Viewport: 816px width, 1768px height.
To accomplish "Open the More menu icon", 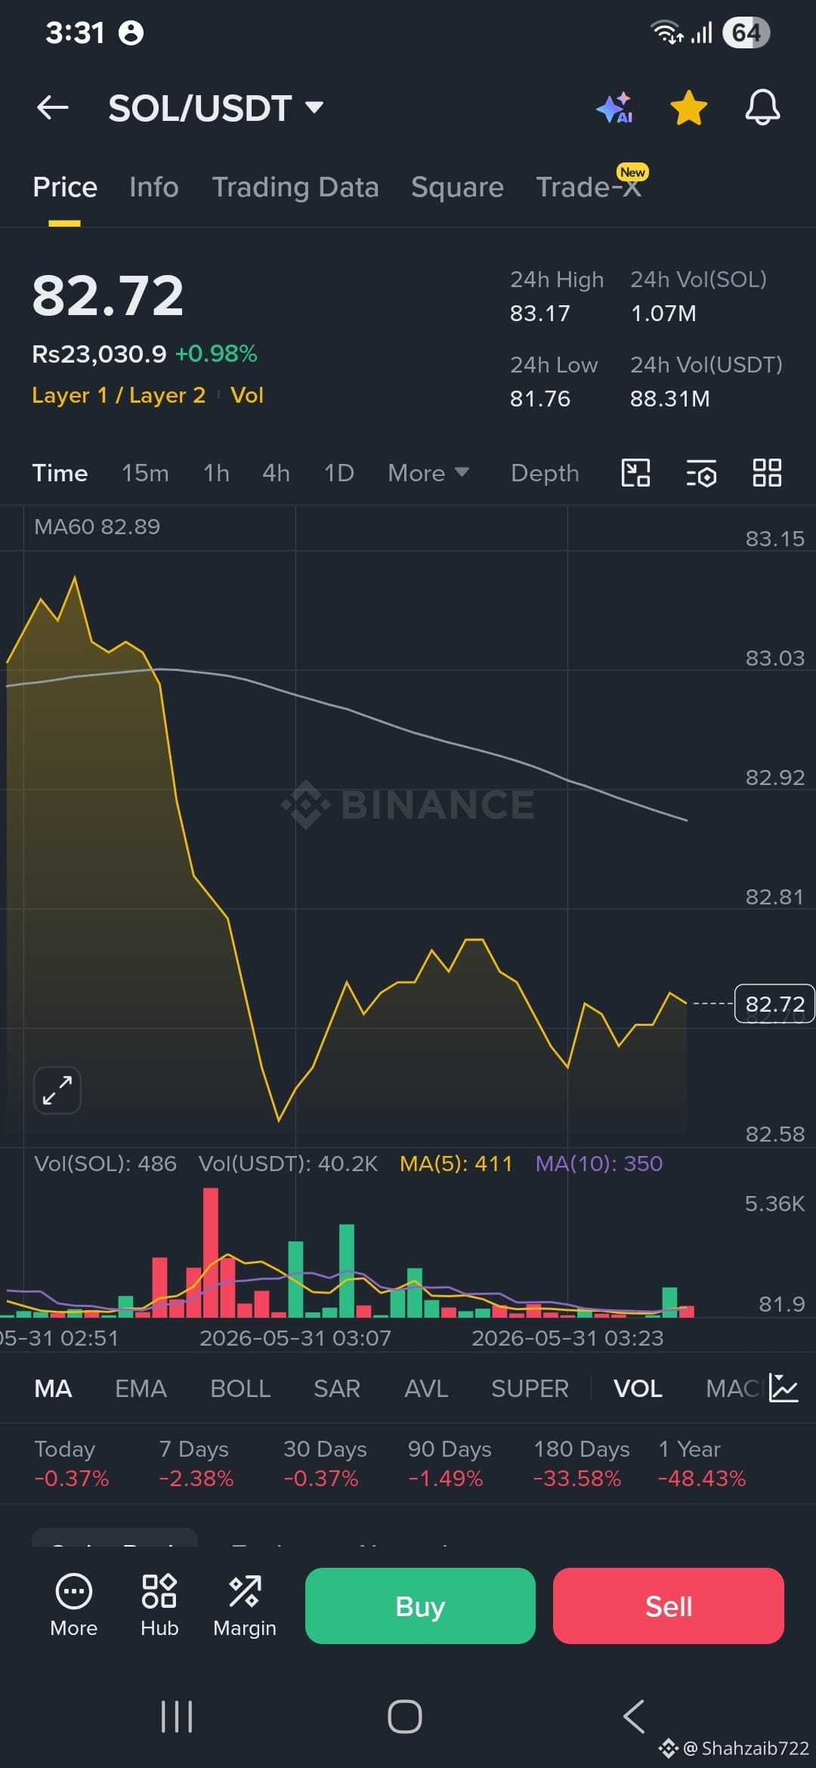I will point(74,1606).
